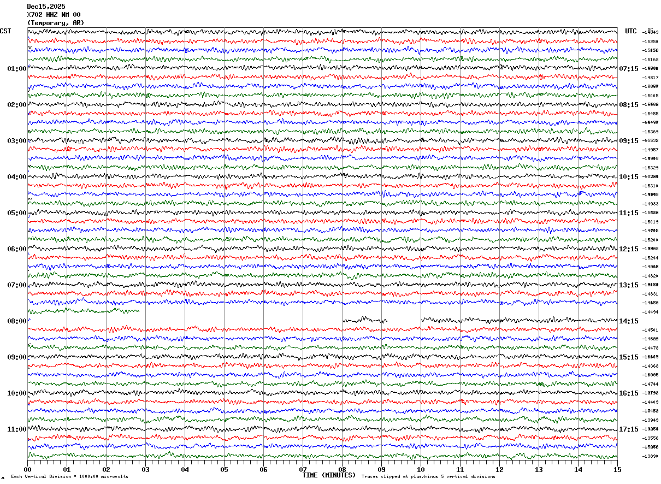Image resolution: width=661 pixels, height=484 pixels.
Task: Click the DC offset value -15250
Action: pos(651,42)
